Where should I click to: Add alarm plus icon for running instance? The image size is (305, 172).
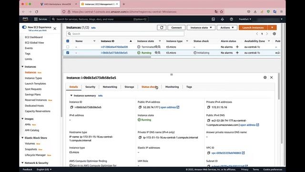237,53
